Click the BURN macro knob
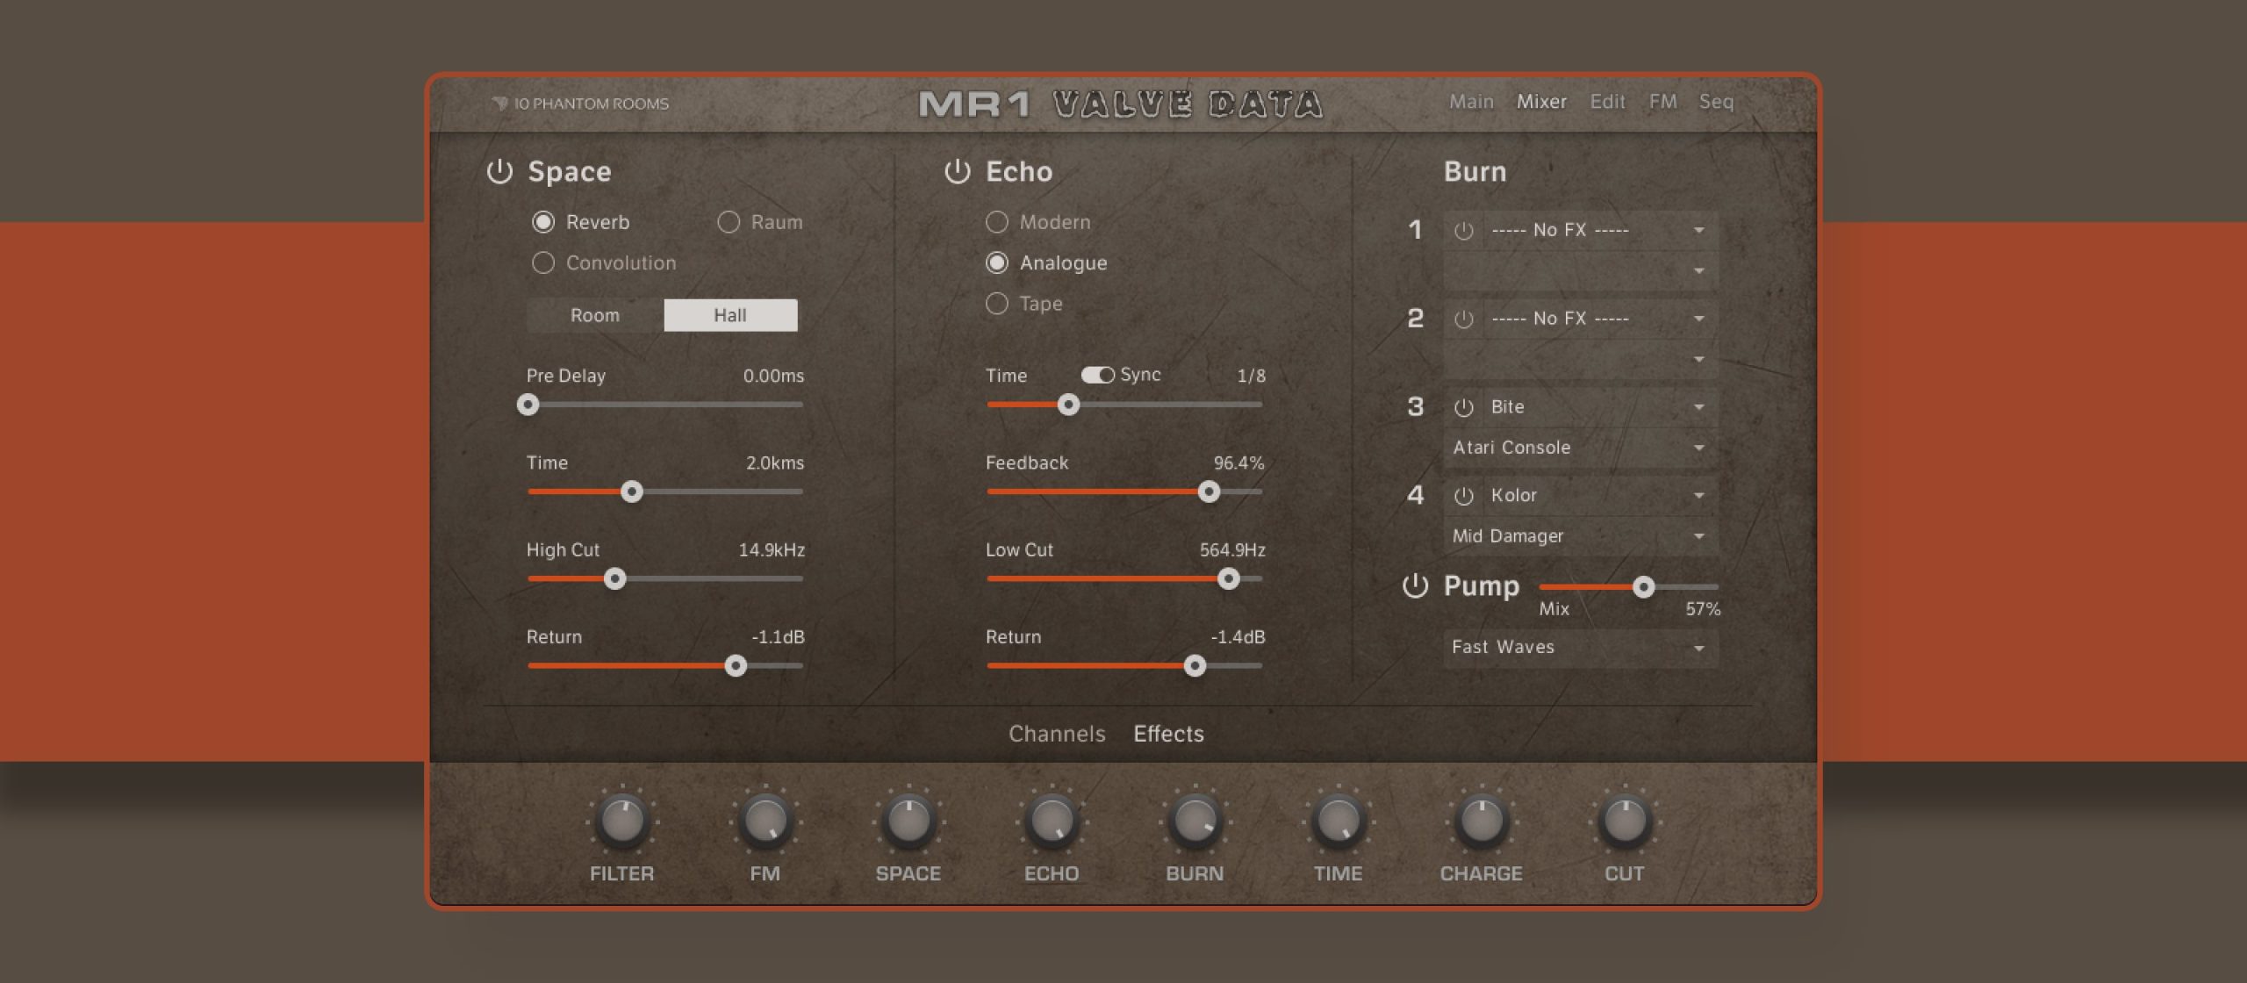This screenshot has height=983, width=2247. [x=1195, y=821]
